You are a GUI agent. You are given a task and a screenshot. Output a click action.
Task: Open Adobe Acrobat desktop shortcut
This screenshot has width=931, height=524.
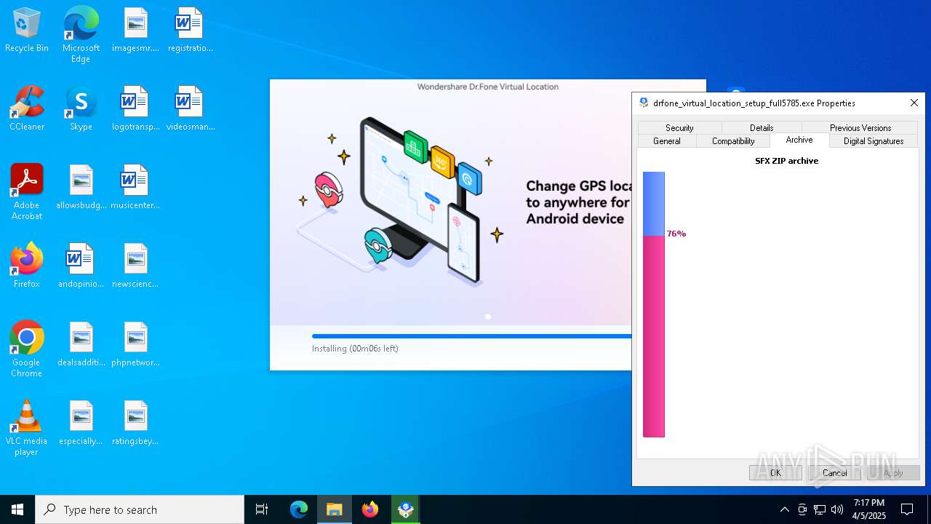[27, 193]
